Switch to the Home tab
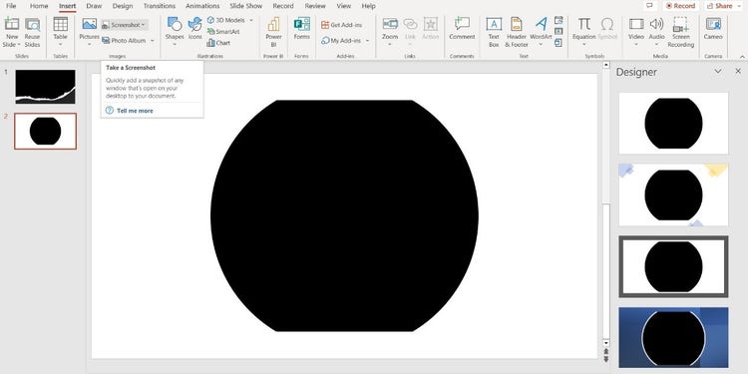This screenshot has width=748, height=374. point(39,6)
